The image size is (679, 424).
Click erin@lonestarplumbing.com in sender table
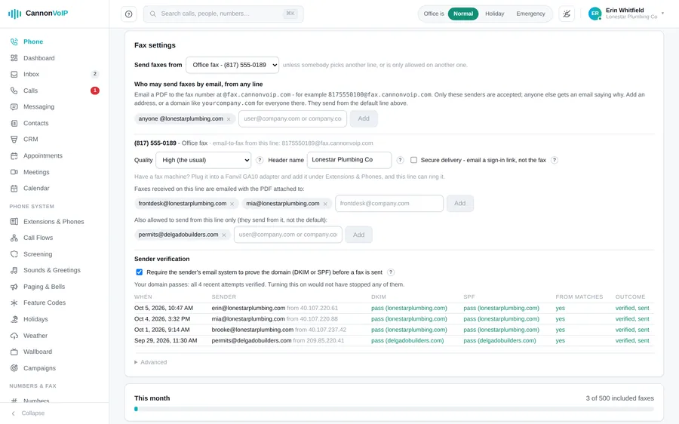point(248,309)
